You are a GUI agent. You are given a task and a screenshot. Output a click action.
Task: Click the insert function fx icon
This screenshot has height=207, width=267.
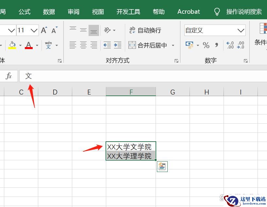(9, 76)
